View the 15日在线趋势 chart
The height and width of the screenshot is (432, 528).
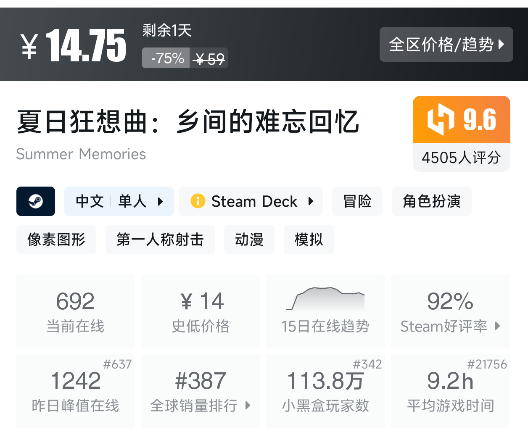tap(325, 311)
